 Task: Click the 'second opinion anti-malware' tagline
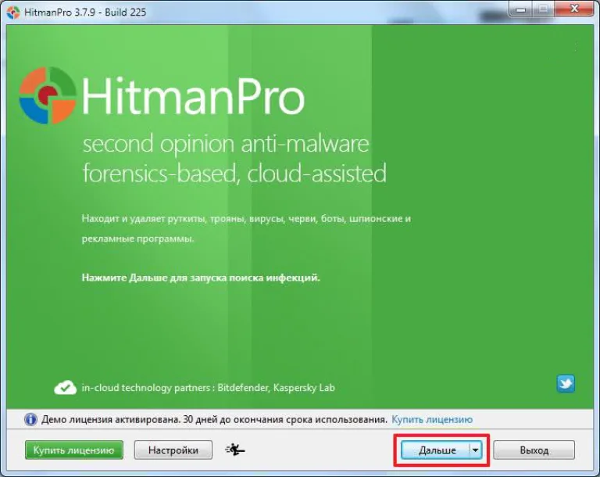pyautogui.click(x=226, y=144)
